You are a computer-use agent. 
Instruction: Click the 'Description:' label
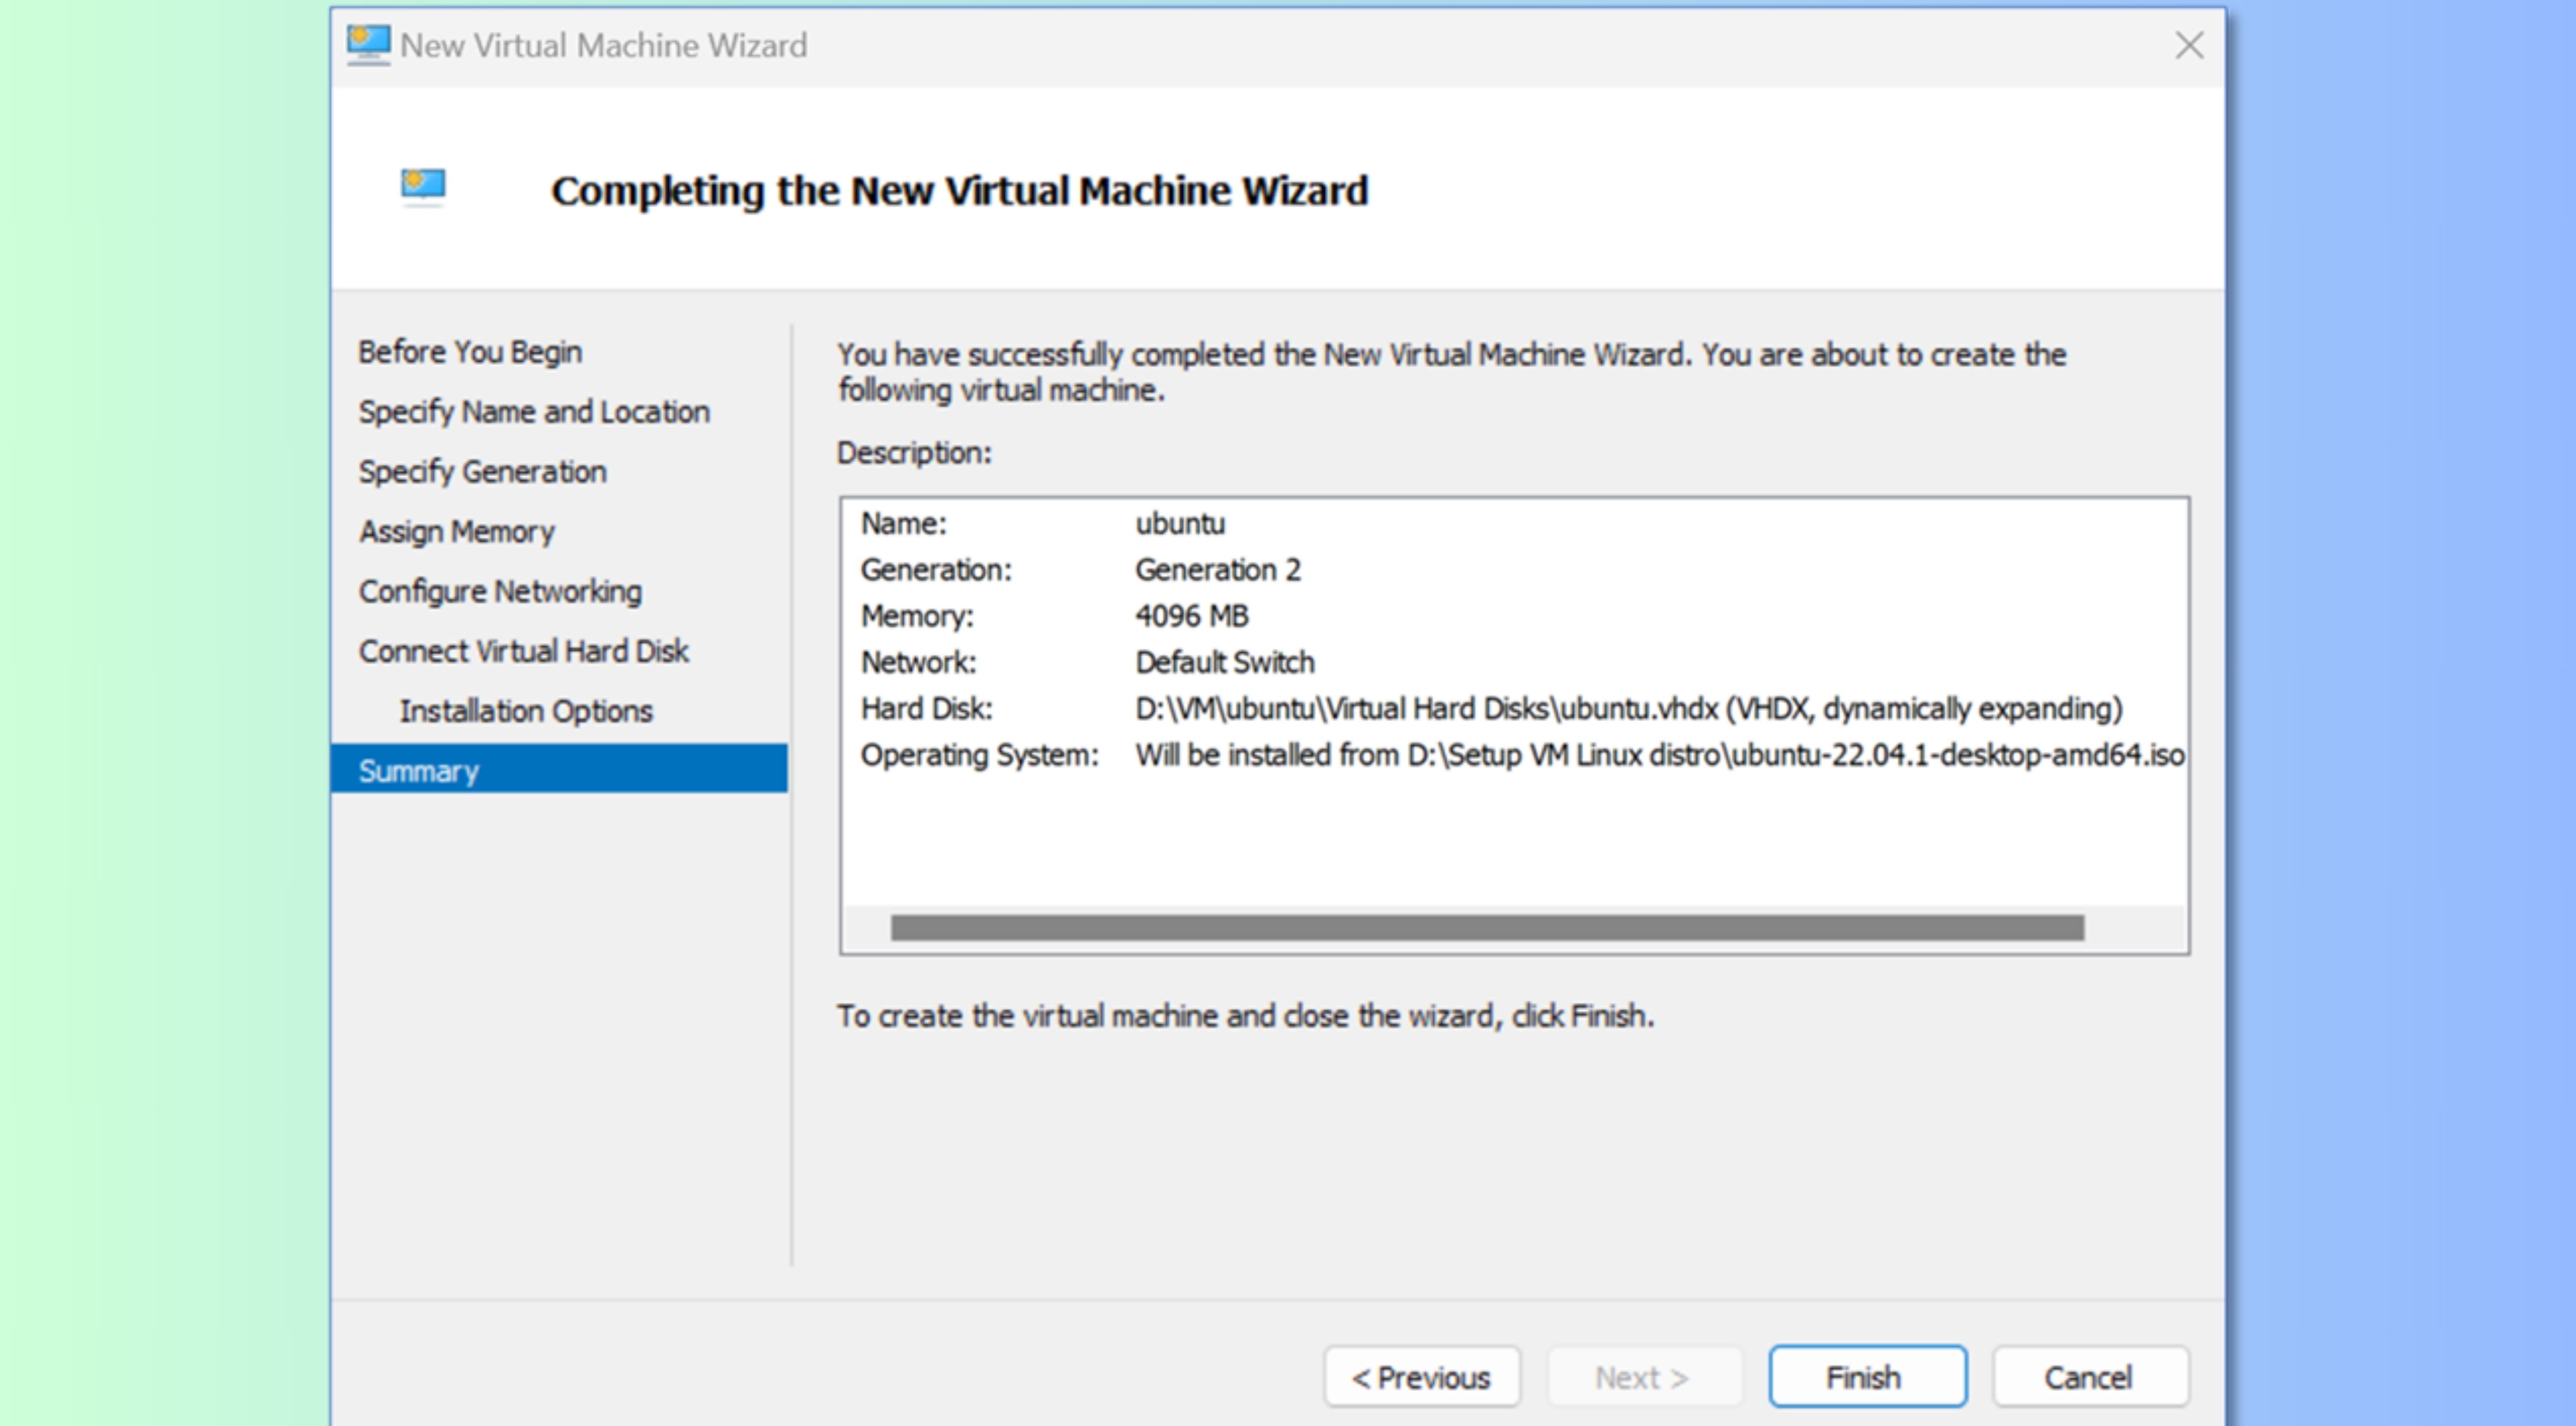[914, 453]
